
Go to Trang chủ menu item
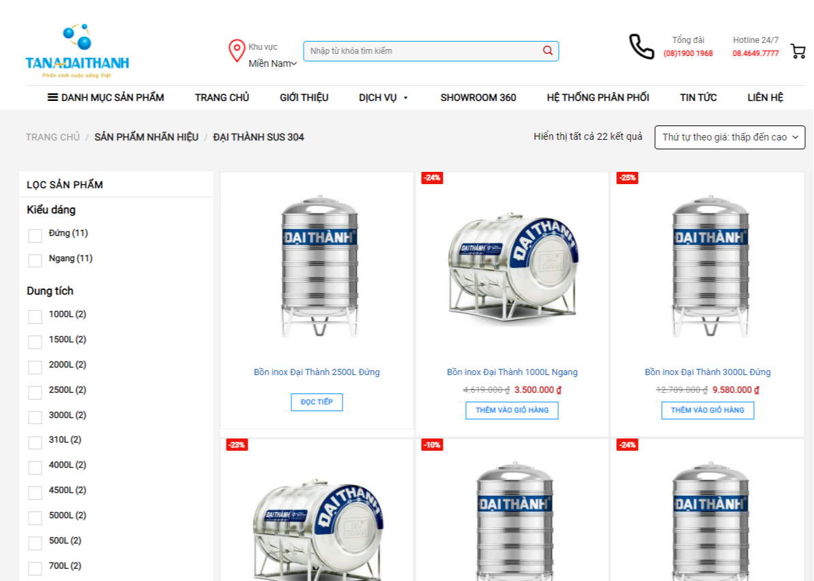(x=222, y=98)
